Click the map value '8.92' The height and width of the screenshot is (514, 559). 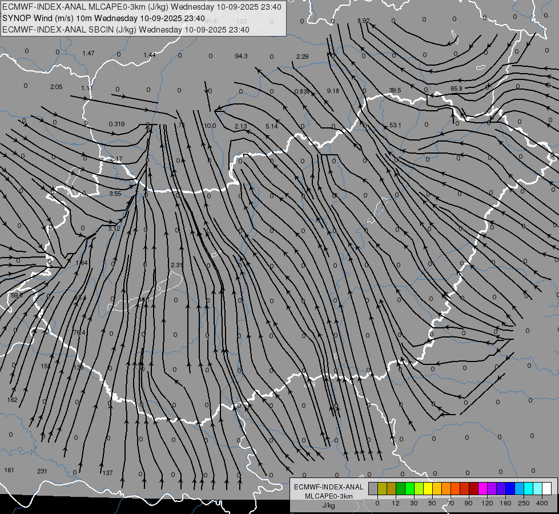click(x=364, y=21)
